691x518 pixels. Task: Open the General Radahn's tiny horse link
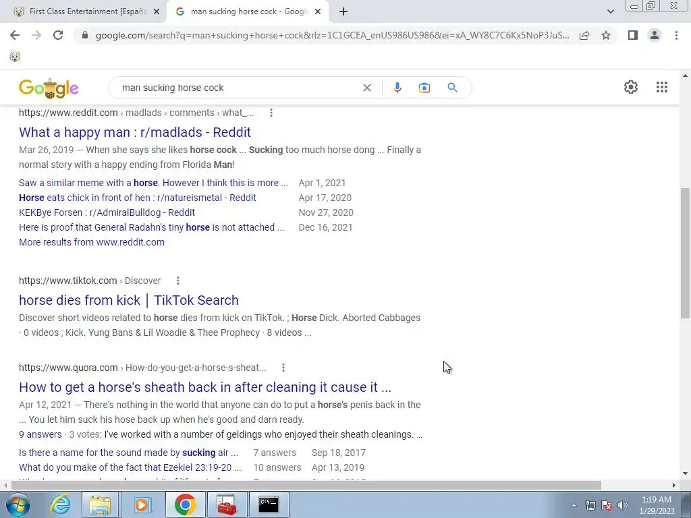(x=152, y=227)
